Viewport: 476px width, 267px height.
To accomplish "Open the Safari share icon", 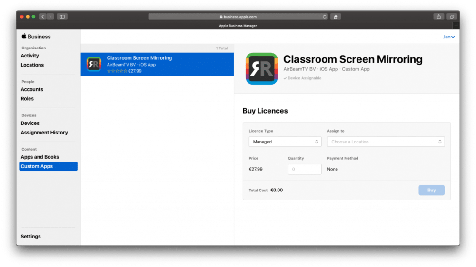I will (439, 17).
